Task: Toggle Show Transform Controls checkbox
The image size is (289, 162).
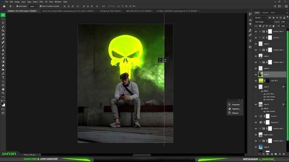Action: tap(41, 6)
